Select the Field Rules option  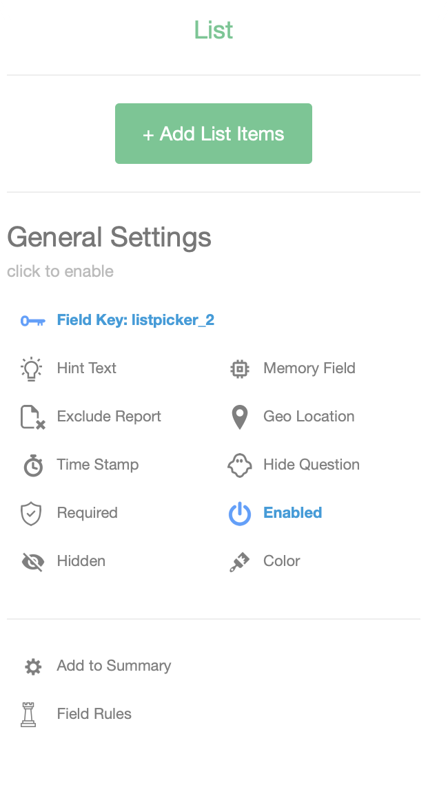click(x=94, y=714)
